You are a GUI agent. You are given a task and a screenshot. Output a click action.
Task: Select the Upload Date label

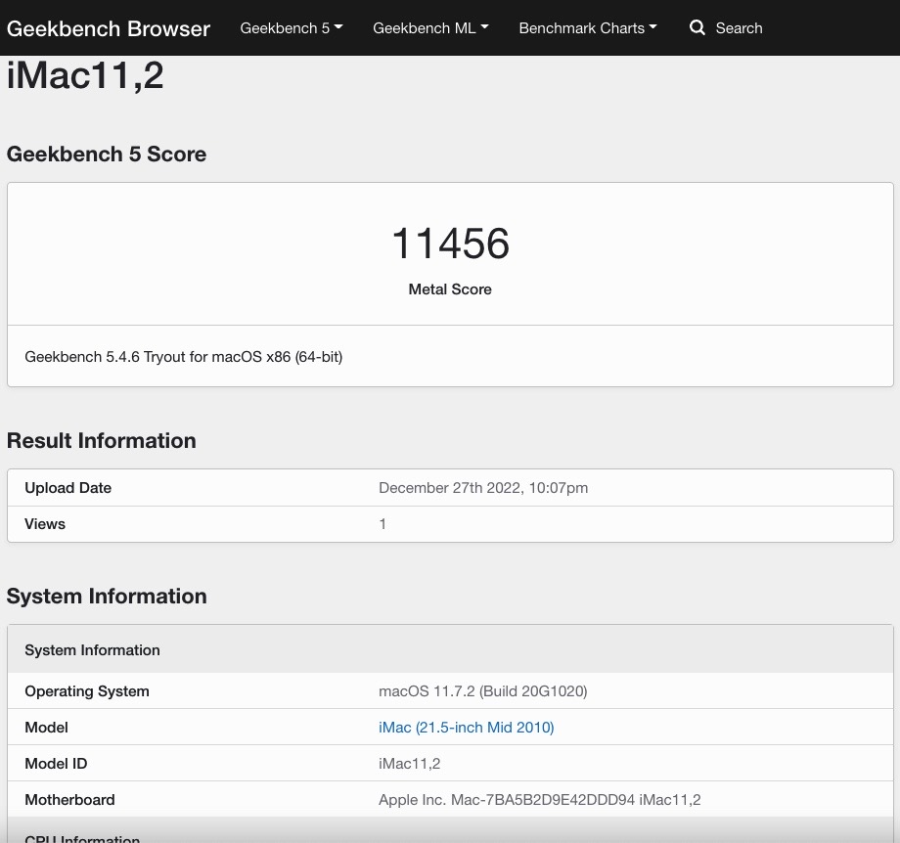coord(67,488)
